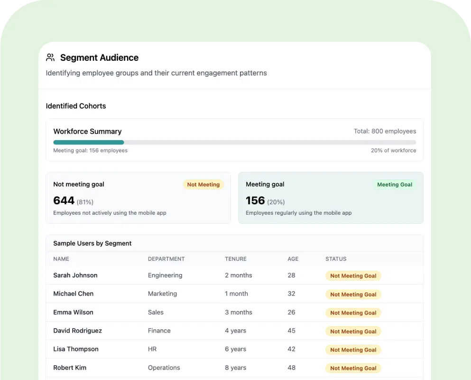Select Lisa Thompson's name
The height and width of the screenshot is (380, 471).
76,349
